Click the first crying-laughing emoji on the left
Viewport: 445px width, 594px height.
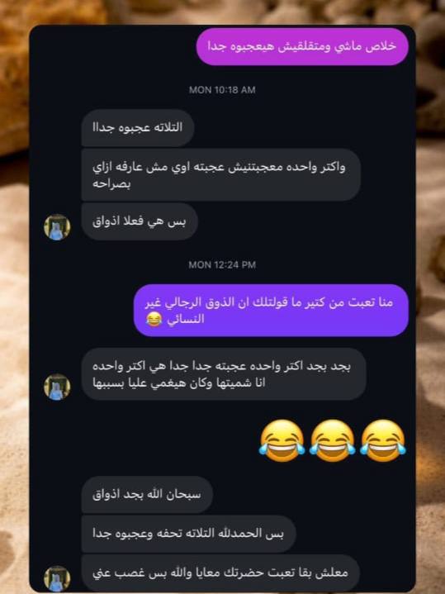[x=282, y=440]
